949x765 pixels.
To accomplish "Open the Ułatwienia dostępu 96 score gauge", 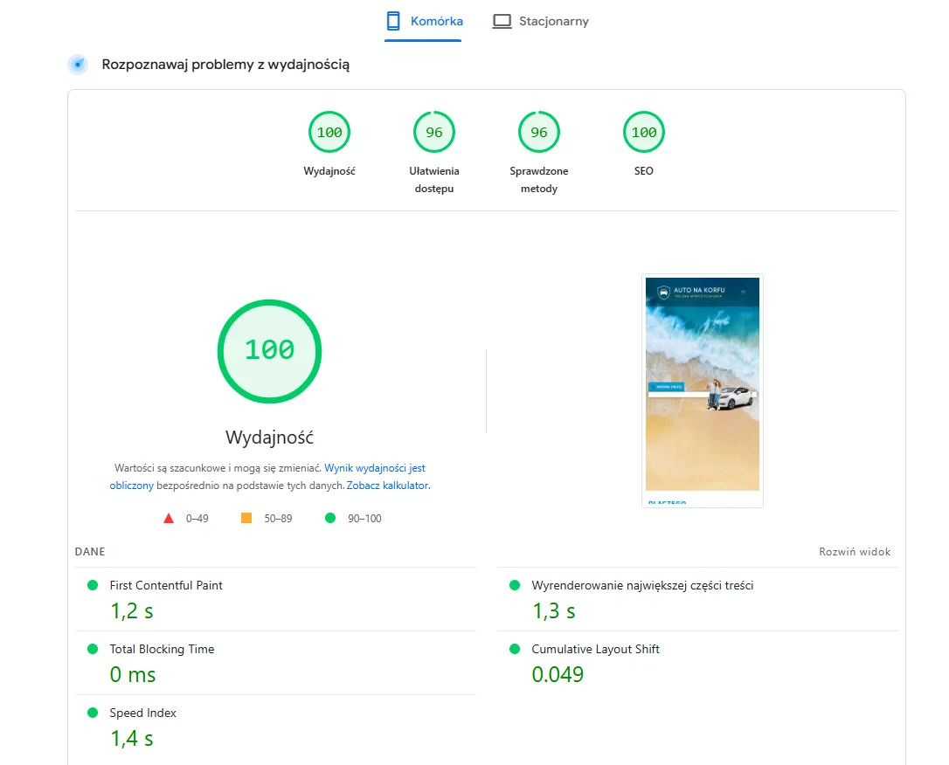I will (434, 132).
